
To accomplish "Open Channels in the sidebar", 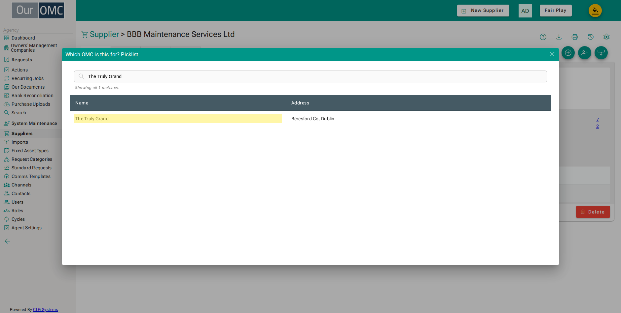I will tap(21, 185).
